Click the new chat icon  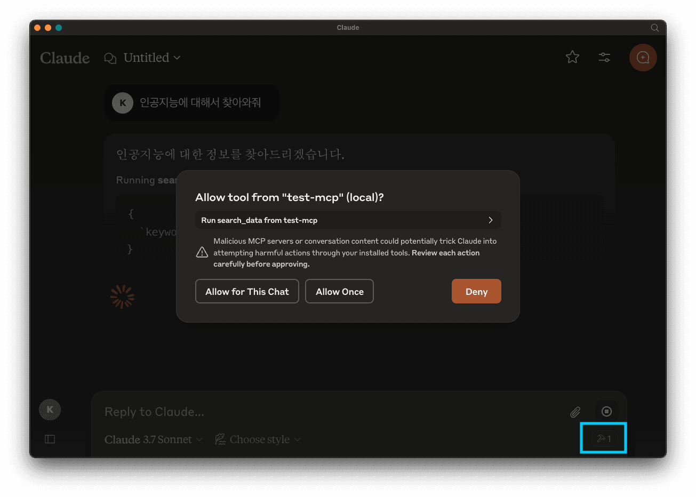coord(643,58)
